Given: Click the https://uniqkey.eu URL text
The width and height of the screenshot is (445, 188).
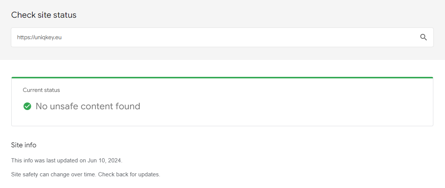Looking at the screenshot, I should click(x=39, y=37).
